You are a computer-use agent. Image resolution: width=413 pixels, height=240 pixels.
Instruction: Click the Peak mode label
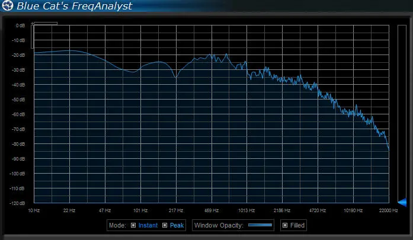177,225
